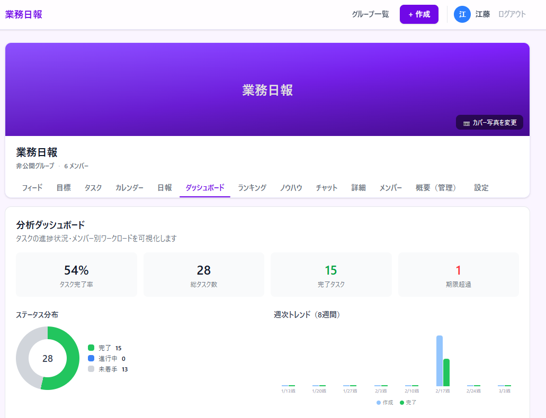This screenshot has width=546, height=418.
Task: Switch to the タスク tab
Action: 93,187
